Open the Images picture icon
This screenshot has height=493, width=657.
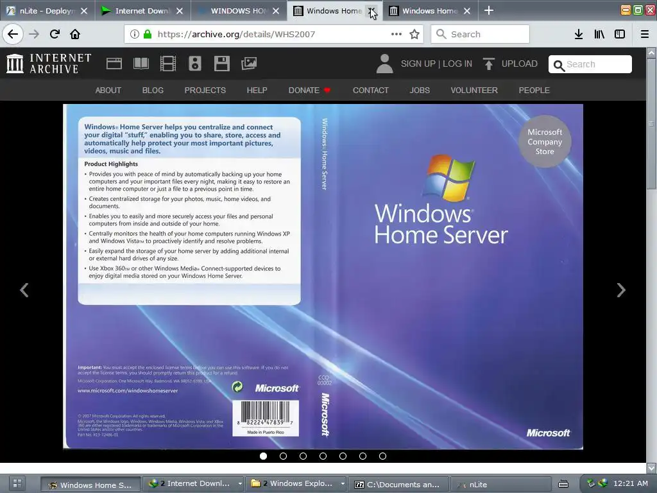(x=249, y=64)
